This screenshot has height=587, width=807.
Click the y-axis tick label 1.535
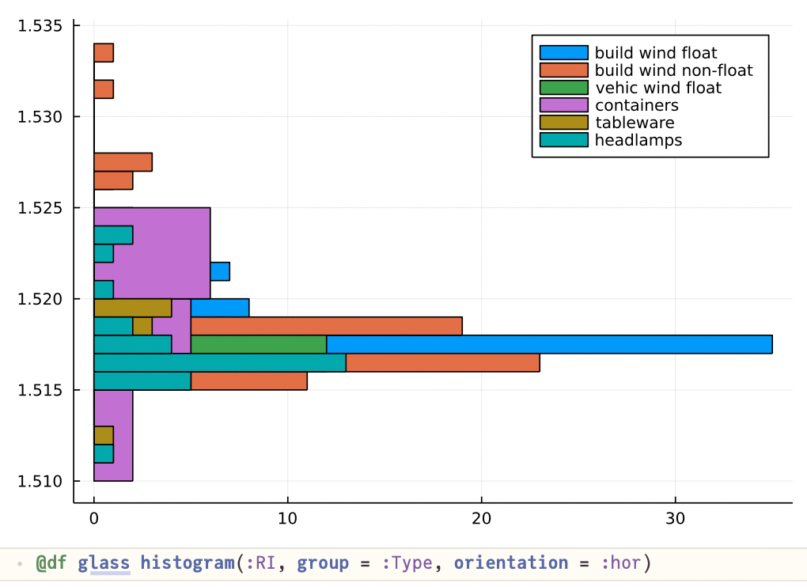tap(40, 26)
